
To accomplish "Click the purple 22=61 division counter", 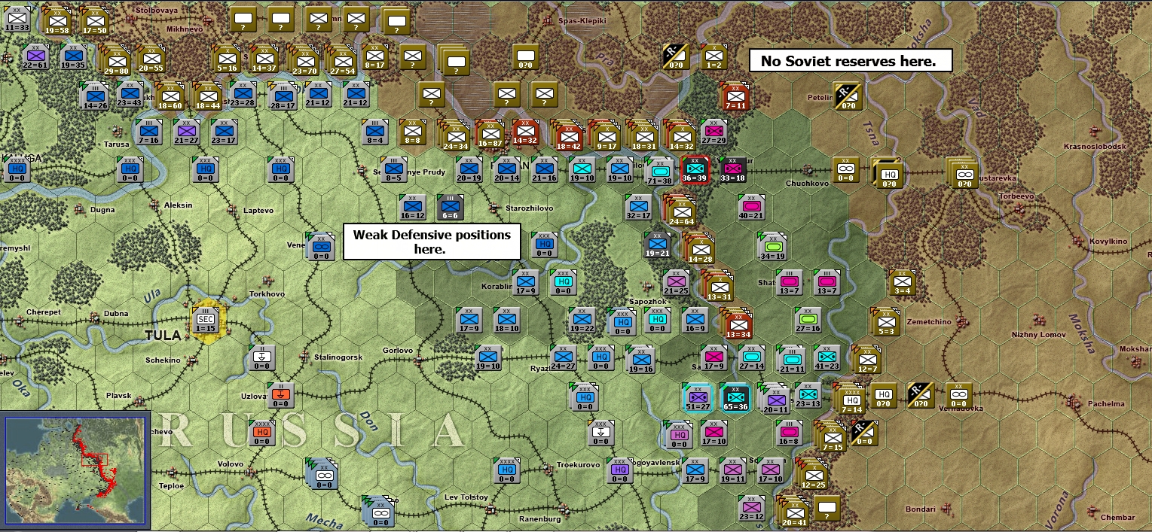I will click(35, 56).
